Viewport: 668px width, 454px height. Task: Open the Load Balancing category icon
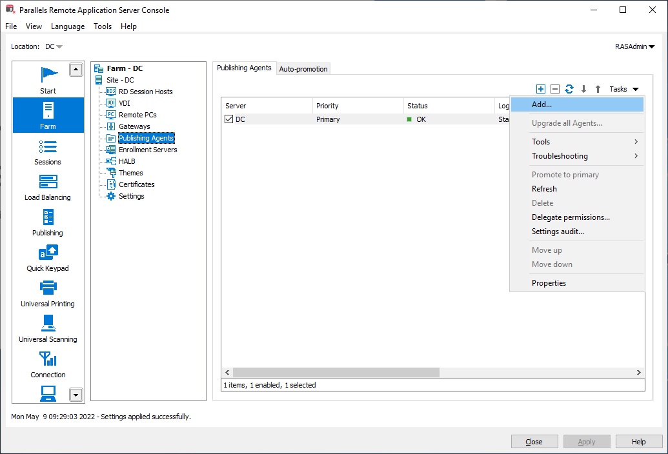click(48, 182)
